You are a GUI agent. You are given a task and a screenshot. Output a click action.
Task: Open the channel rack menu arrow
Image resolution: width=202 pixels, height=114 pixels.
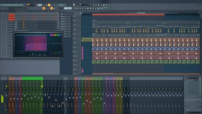tap(1, 11)
